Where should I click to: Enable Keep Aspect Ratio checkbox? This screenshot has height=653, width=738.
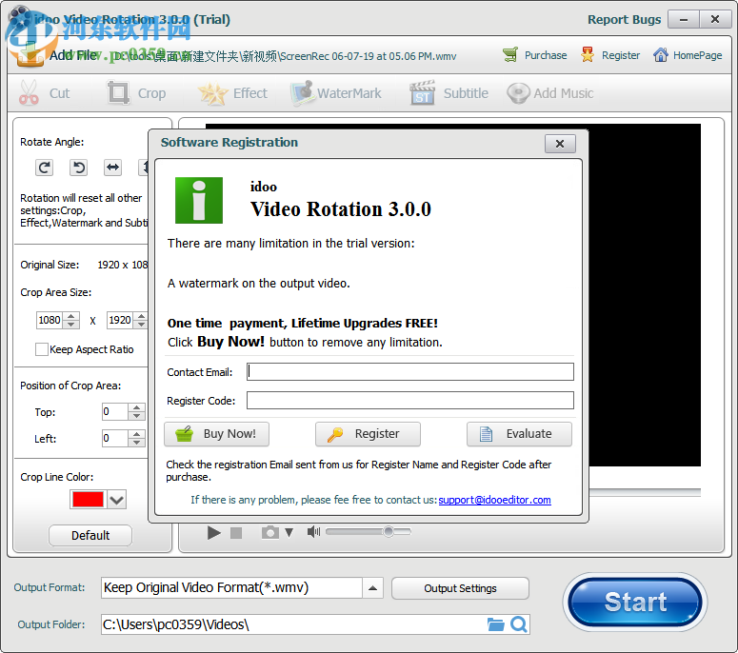[x=41, y=349]
